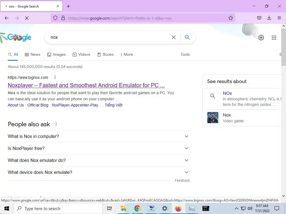Open Nox Video game result
The image size is (286, 214).
tap(227, 115)
